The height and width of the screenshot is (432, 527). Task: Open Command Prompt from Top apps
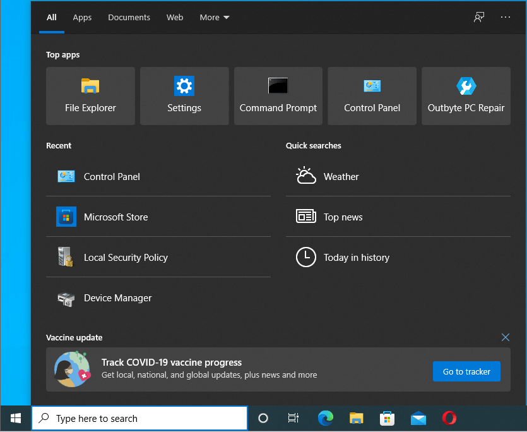[278, 95]
